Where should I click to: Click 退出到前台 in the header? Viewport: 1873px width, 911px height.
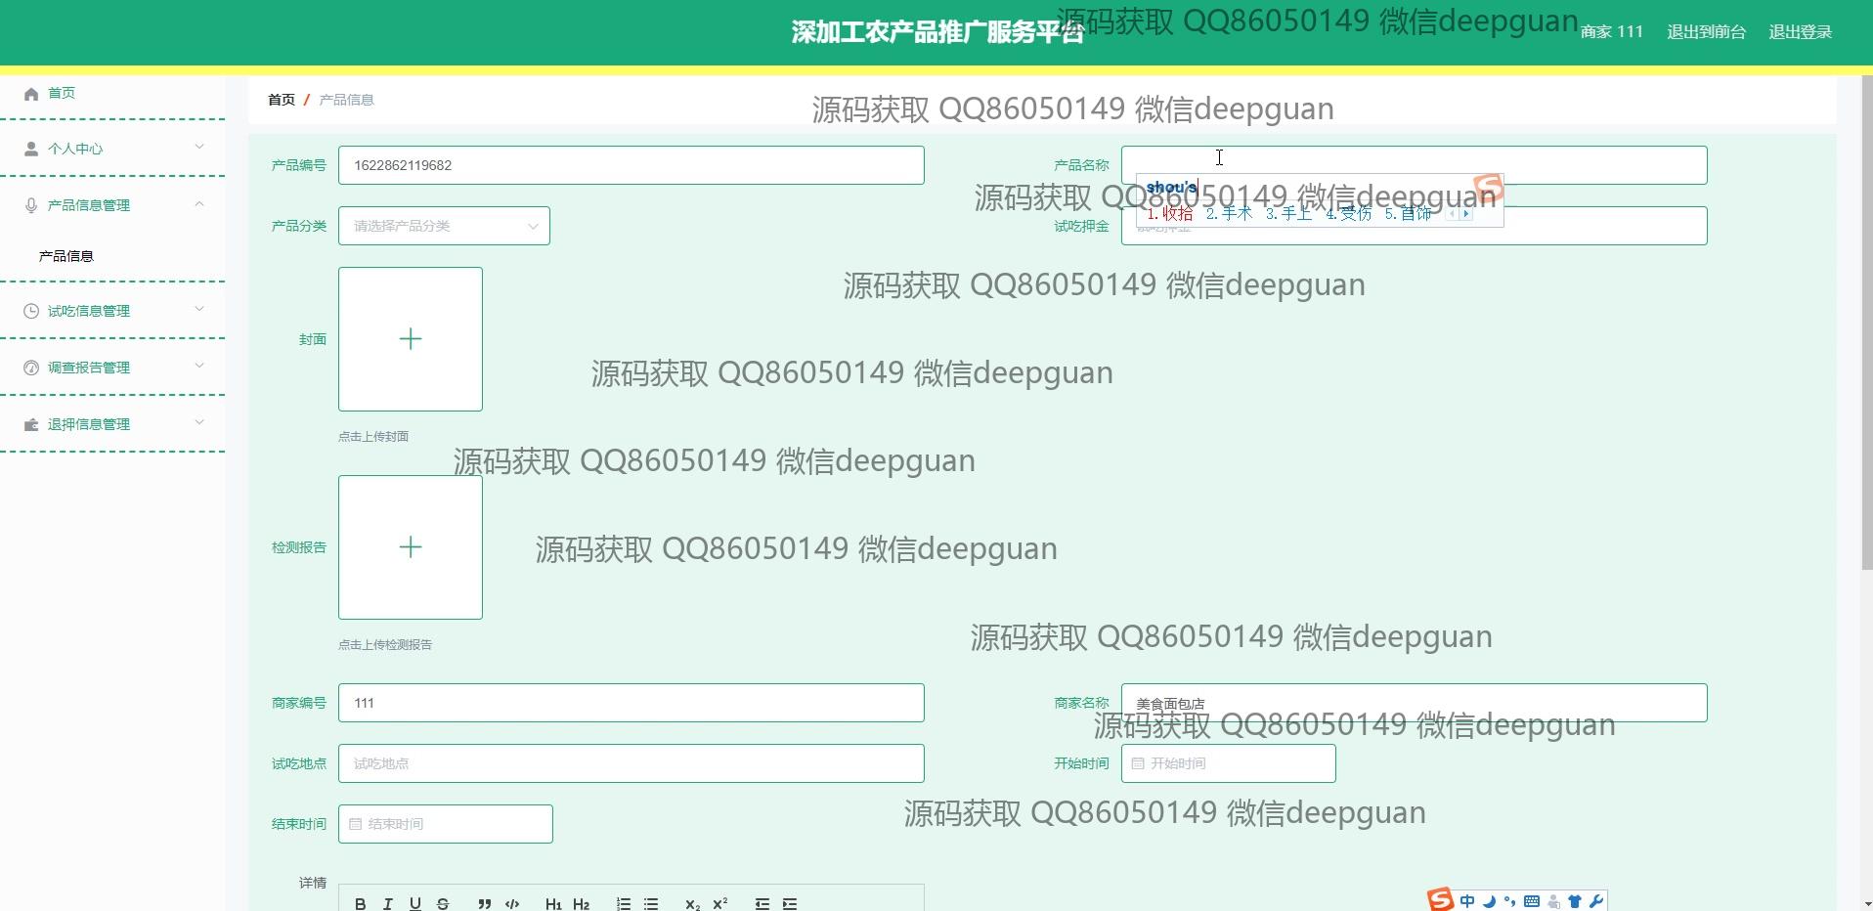coord(1706,32)
